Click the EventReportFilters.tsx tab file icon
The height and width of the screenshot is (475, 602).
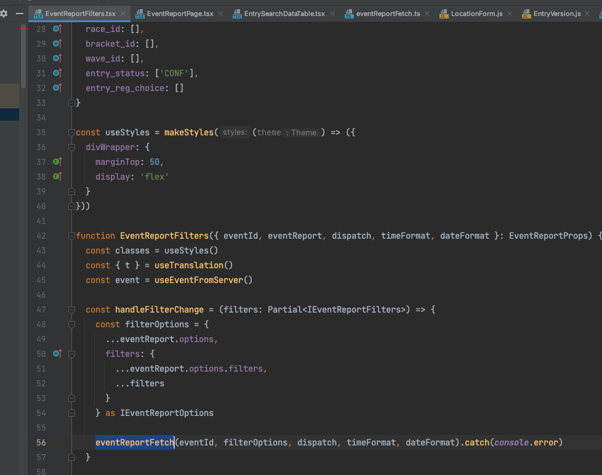[38, 14]
